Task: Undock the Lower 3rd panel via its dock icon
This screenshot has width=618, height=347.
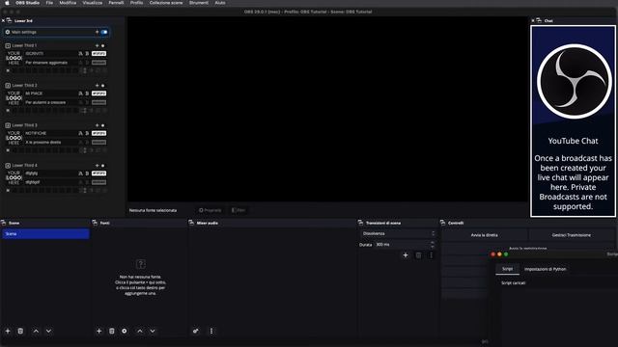Action: pyautogui.click(x=9, y=20)
